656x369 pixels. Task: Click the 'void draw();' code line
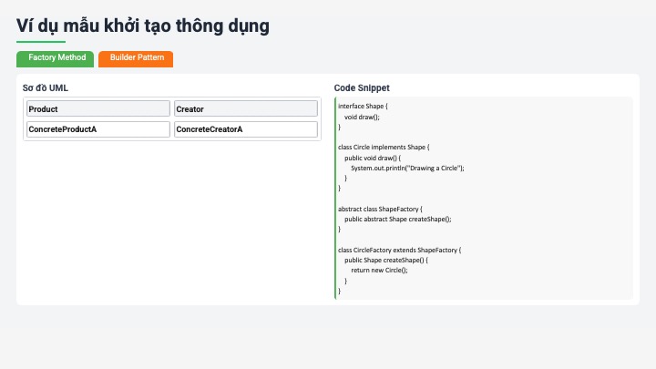(x=362, y=118)
